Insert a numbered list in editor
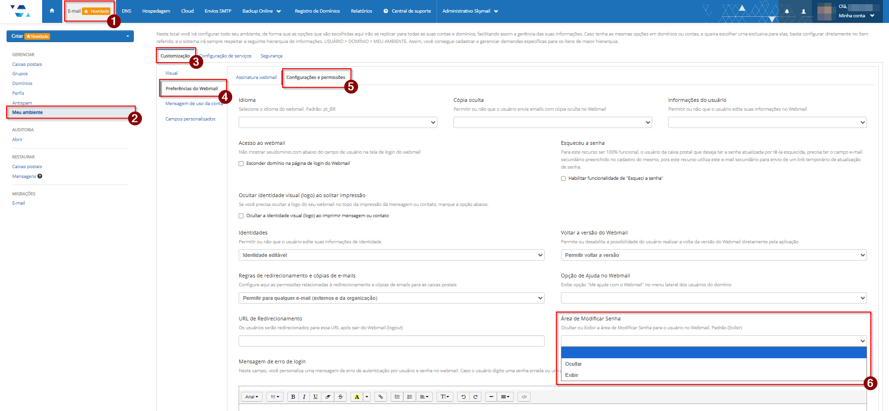Screen dimensions: 889x411 pos(409,397)
